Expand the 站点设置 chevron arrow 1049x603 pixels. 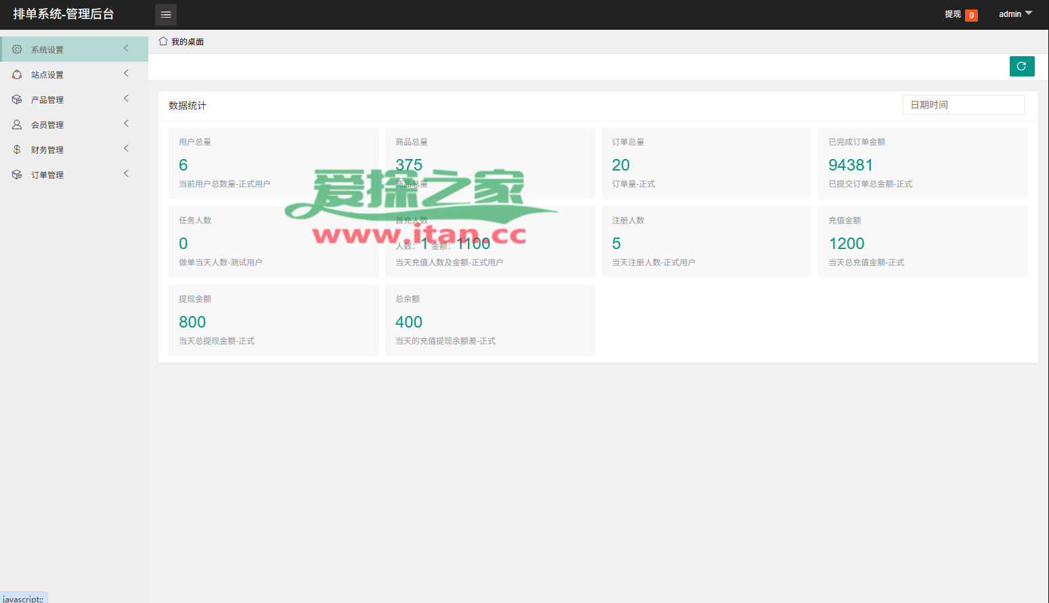126,73
